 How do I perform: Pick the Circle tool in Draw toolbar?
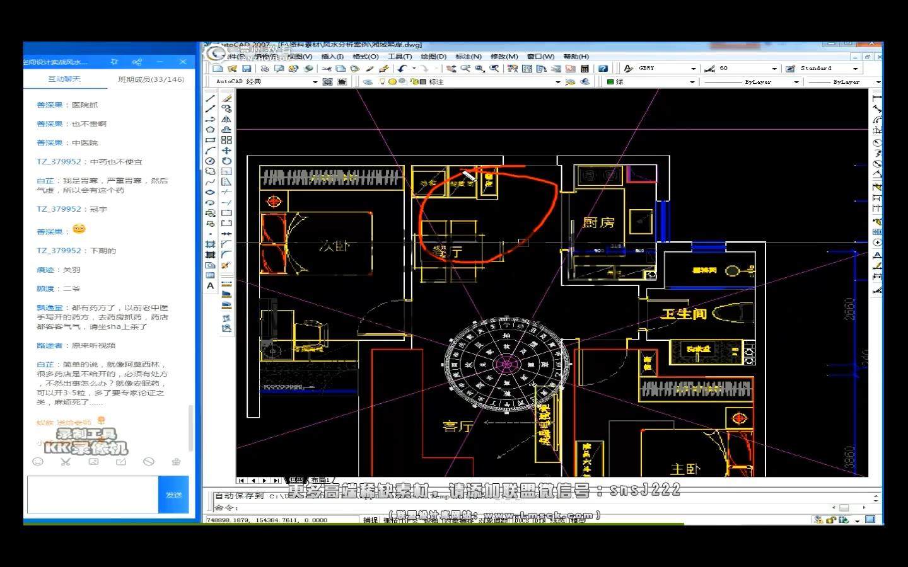[x=211, y=161]
